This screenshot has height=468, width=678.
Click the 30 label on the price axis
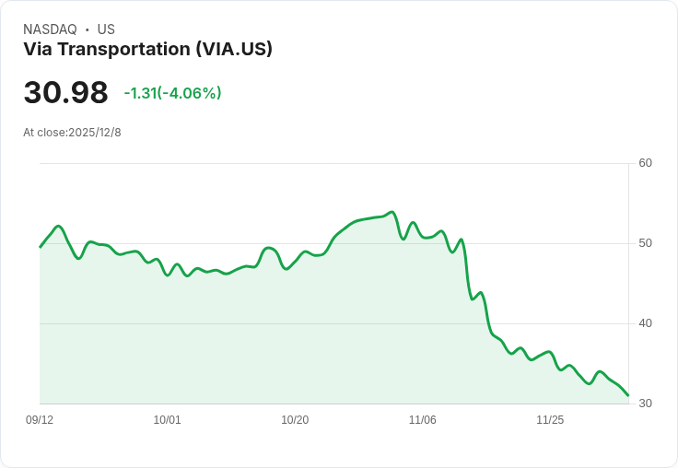(x=645, y=404)
